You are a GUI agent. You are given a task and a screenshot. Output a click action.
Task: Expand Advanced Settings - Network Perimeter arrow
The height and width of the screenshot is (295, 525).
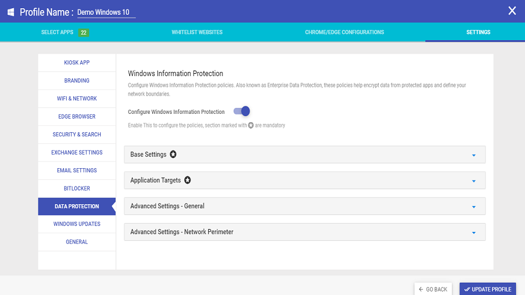pyautogui.click(x=474, y=232)
